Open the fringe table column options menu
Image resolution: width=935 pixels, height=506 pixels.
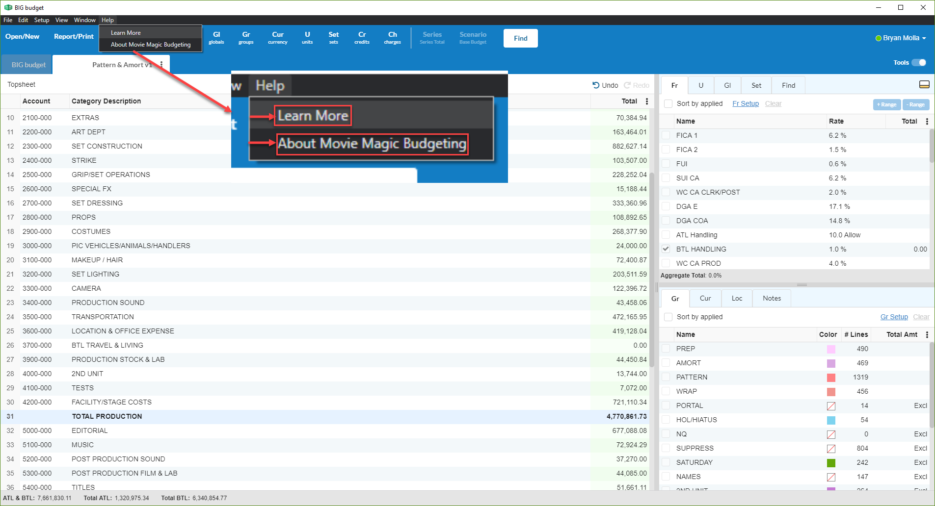(x=927, y=121)
